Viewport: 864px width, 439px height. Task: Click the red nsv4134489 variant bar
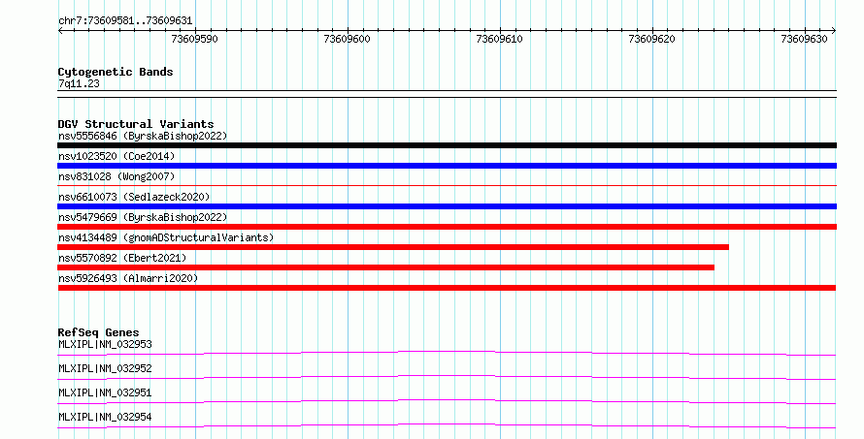pos(393,247)
